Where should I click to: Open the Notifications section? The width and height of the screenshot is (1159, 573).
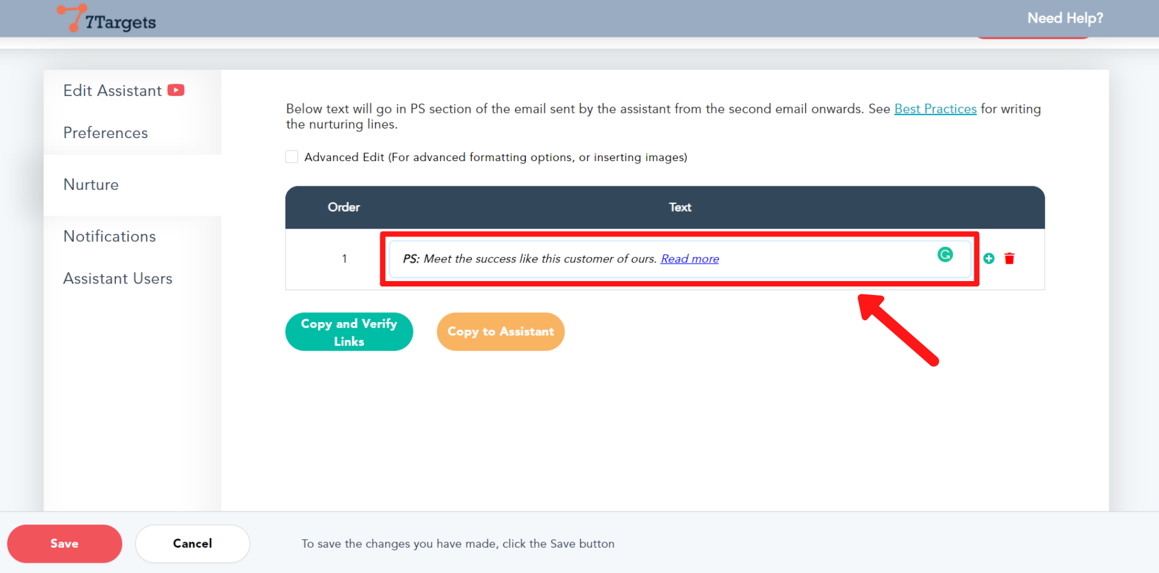pos(110,236)
